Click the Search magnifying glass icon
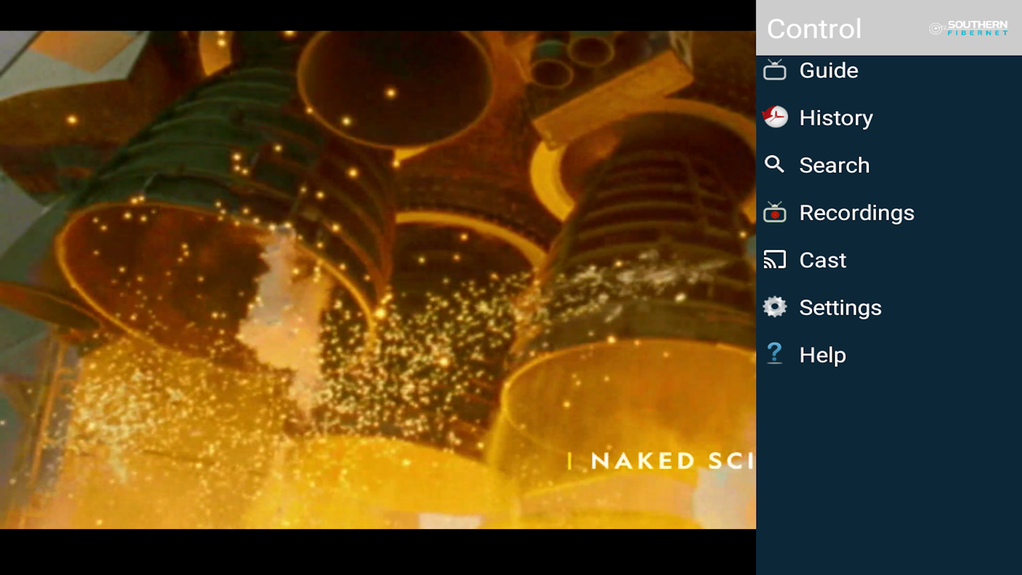The height and width of the screenshot is (575, 1022). click(774, 165)
